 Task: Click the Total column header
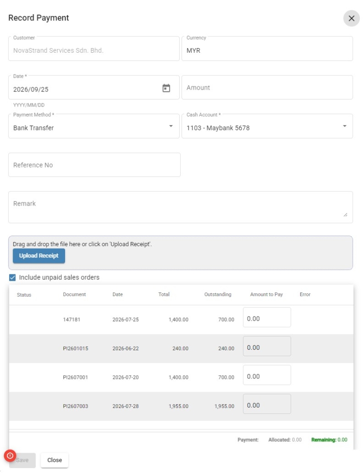164,294
